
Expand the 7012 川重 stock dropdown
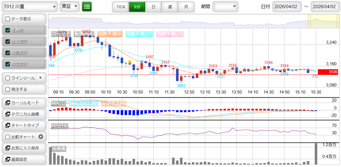click(x=29, y=7)
